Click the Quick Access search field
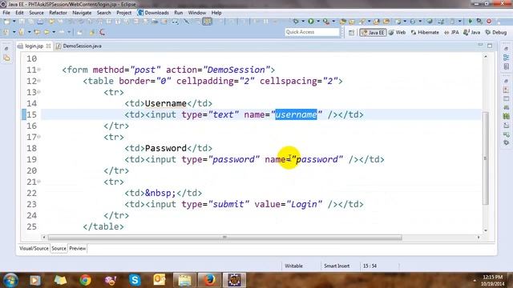This screenshot has width=513, height=288. (x=312, y=32)
